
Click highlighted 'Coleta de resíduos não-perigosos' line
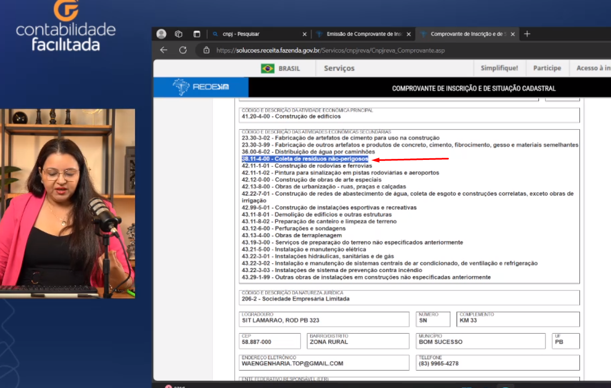pyautogui.click(x=305, y=159)
